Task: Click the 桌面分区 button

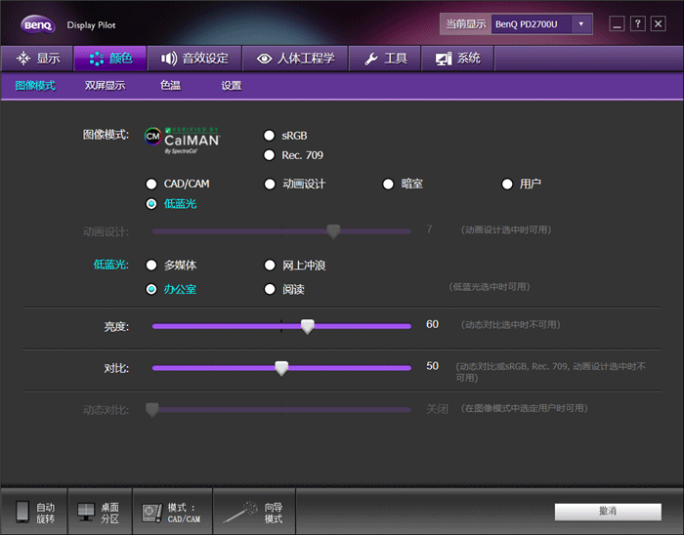Action: [x=100, y=512]
